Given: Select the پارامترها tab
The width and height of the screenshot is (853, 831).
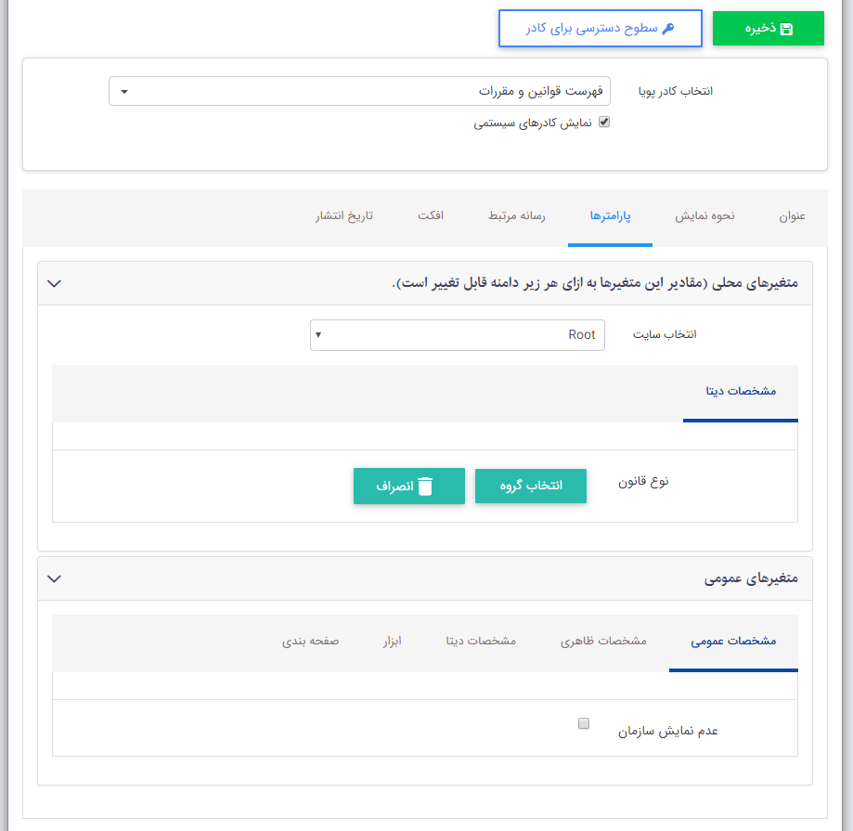Looking at the screenshot, I should [610, 216].
